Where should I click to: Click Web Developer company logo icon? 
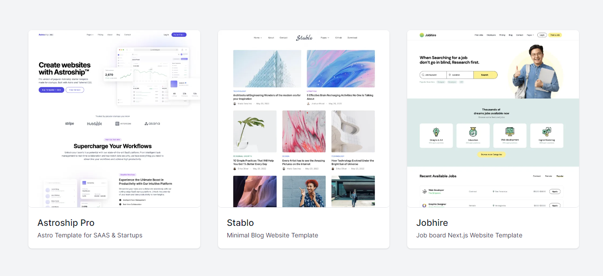click(x=424, y=192)
